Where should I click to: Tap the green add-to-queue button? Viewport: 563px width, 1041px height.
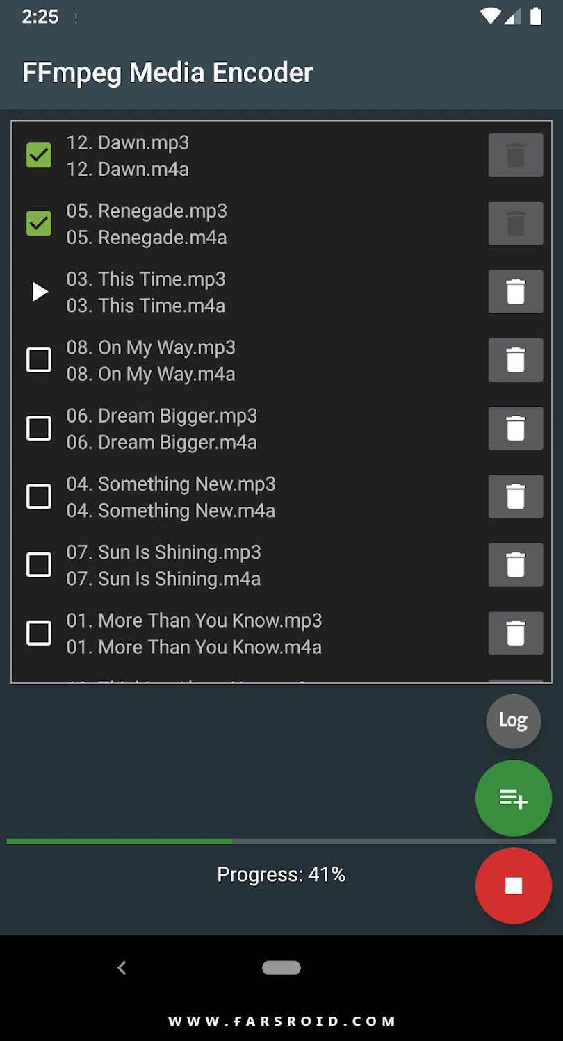click(x=514, y=798)
